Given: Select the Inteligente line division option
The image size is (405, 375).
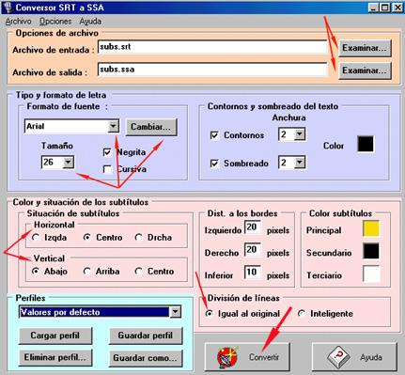Looking at the screenshot, I should point(302,313).
